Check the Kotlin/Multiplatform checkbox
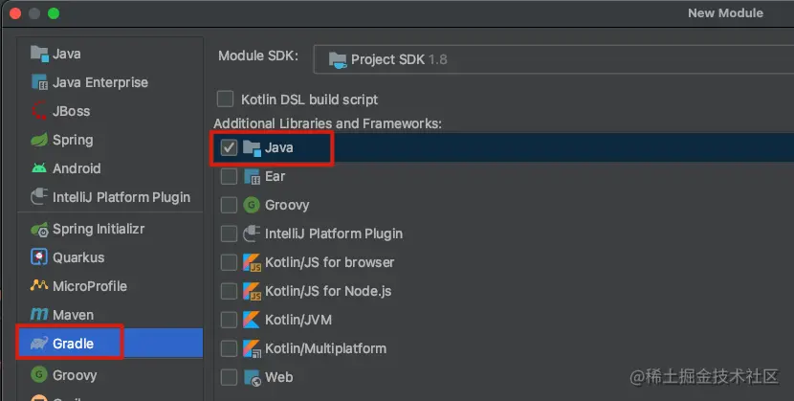The height and width of the screenshot is (401, 794). pos(229,348)
